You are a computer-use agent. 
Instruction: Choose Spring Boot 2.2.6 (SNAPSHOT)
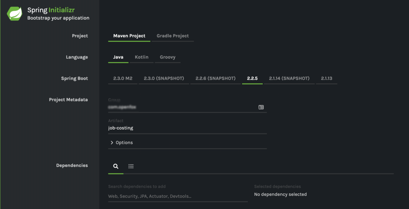tap(215, 78)
